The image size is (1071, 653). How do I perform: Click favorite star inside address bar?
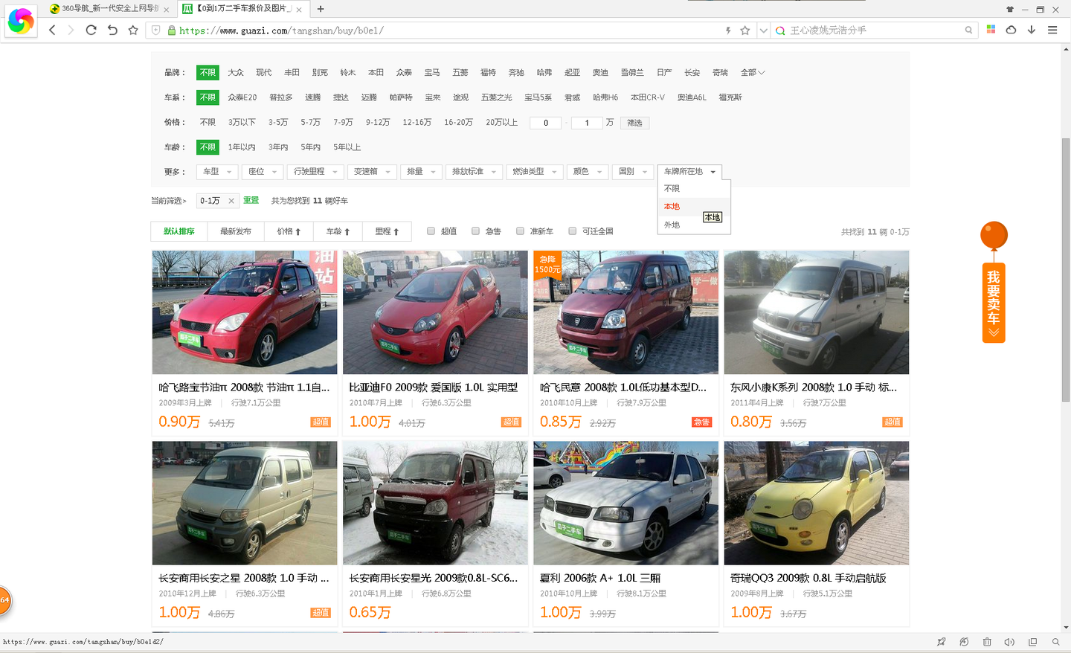(x=744, y=30)
